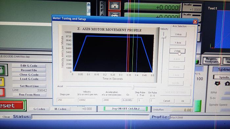The width and height of the screenshot is (230, 129).
Task: Click the Edit G-Code button
Action: tap(29, 66)
